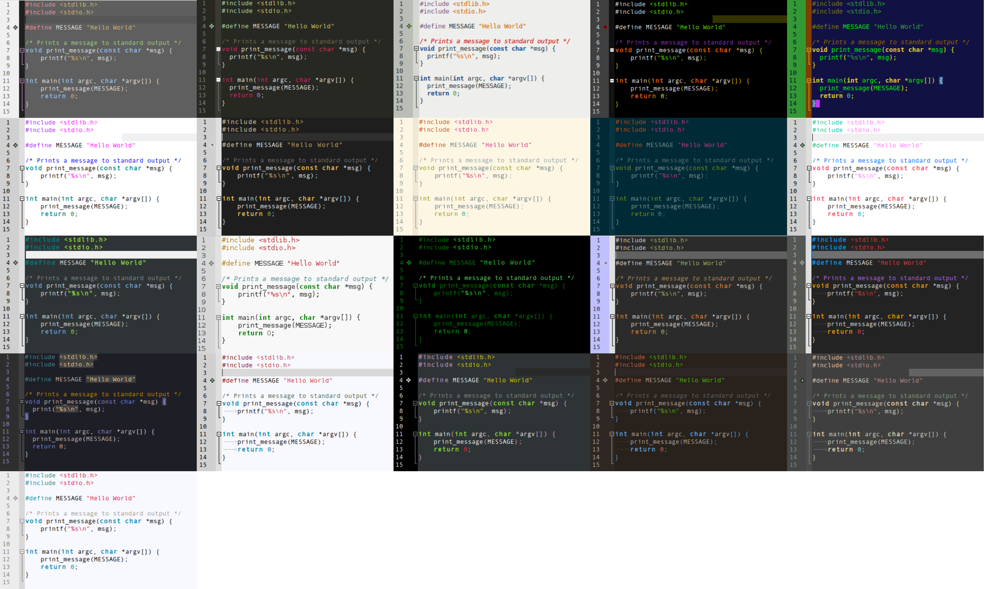Click purple-highlighted closing brace in navy theme
The width and height of the screenshot is (985, 589).
815,104
